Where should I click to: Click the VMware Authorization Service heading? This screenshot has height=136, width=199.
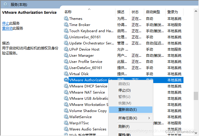[x=29, y=12]
